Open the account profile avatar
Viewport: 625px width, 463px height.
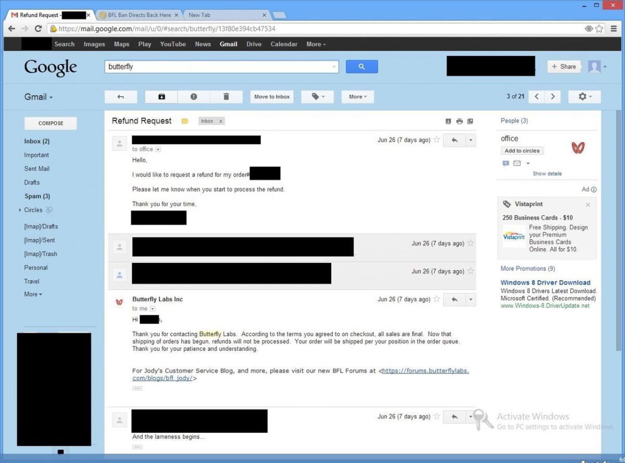click(594, 67)
